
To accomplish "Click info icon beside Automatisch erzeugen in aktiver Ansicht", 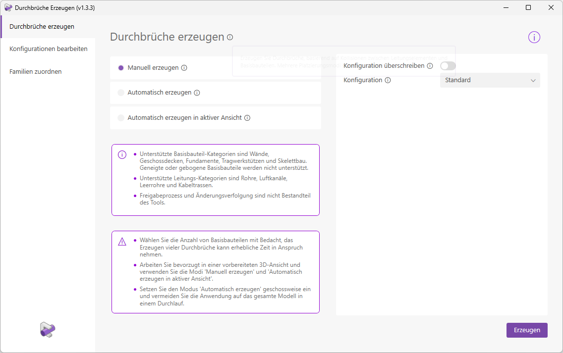I will click(x=247, y=118).
